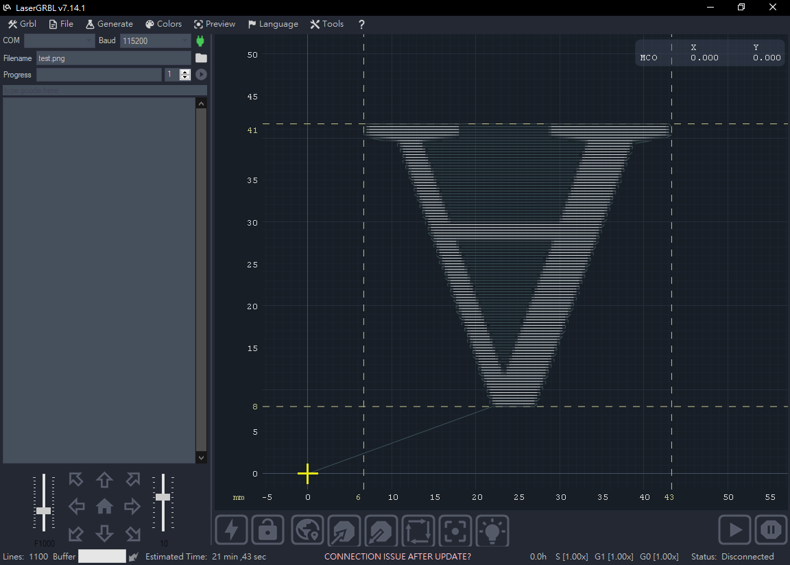Click the scrollbar up arrow of command log

[201, 104]
